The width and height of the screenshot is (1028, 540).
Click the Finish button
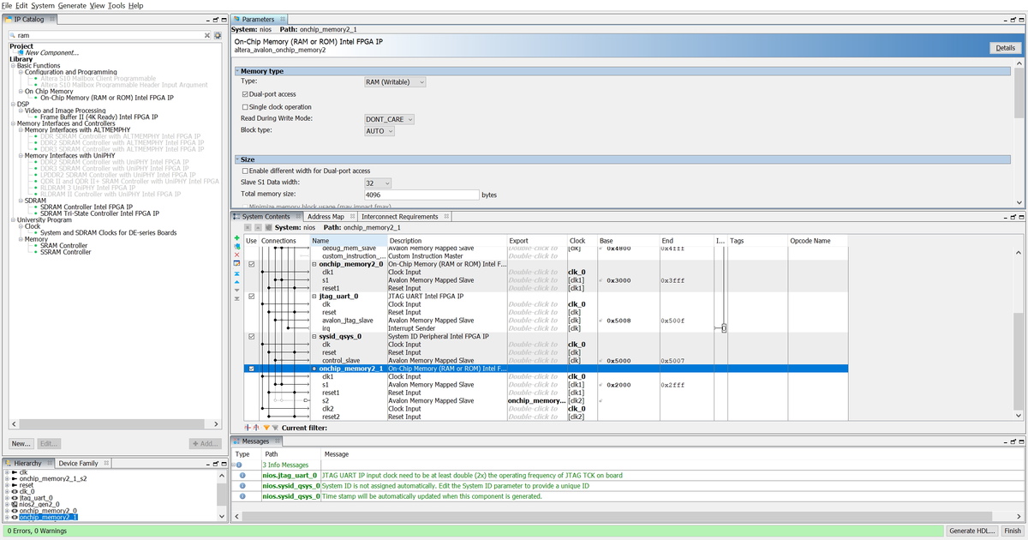click(x=1013, y=531)
